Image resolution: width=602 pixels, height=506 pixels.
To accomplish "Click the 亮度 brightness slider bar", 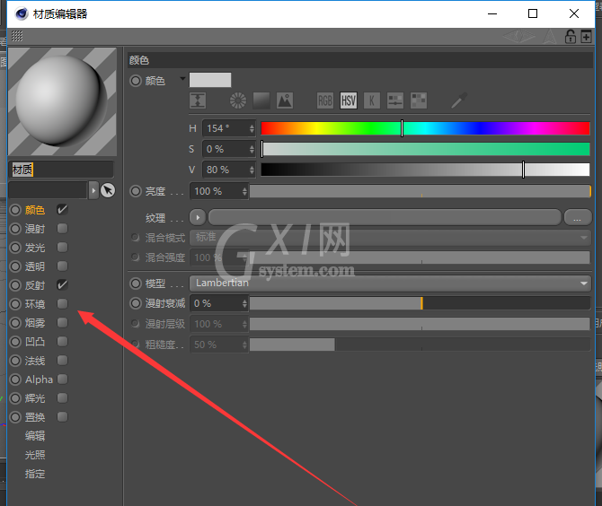I will point(421,191).
